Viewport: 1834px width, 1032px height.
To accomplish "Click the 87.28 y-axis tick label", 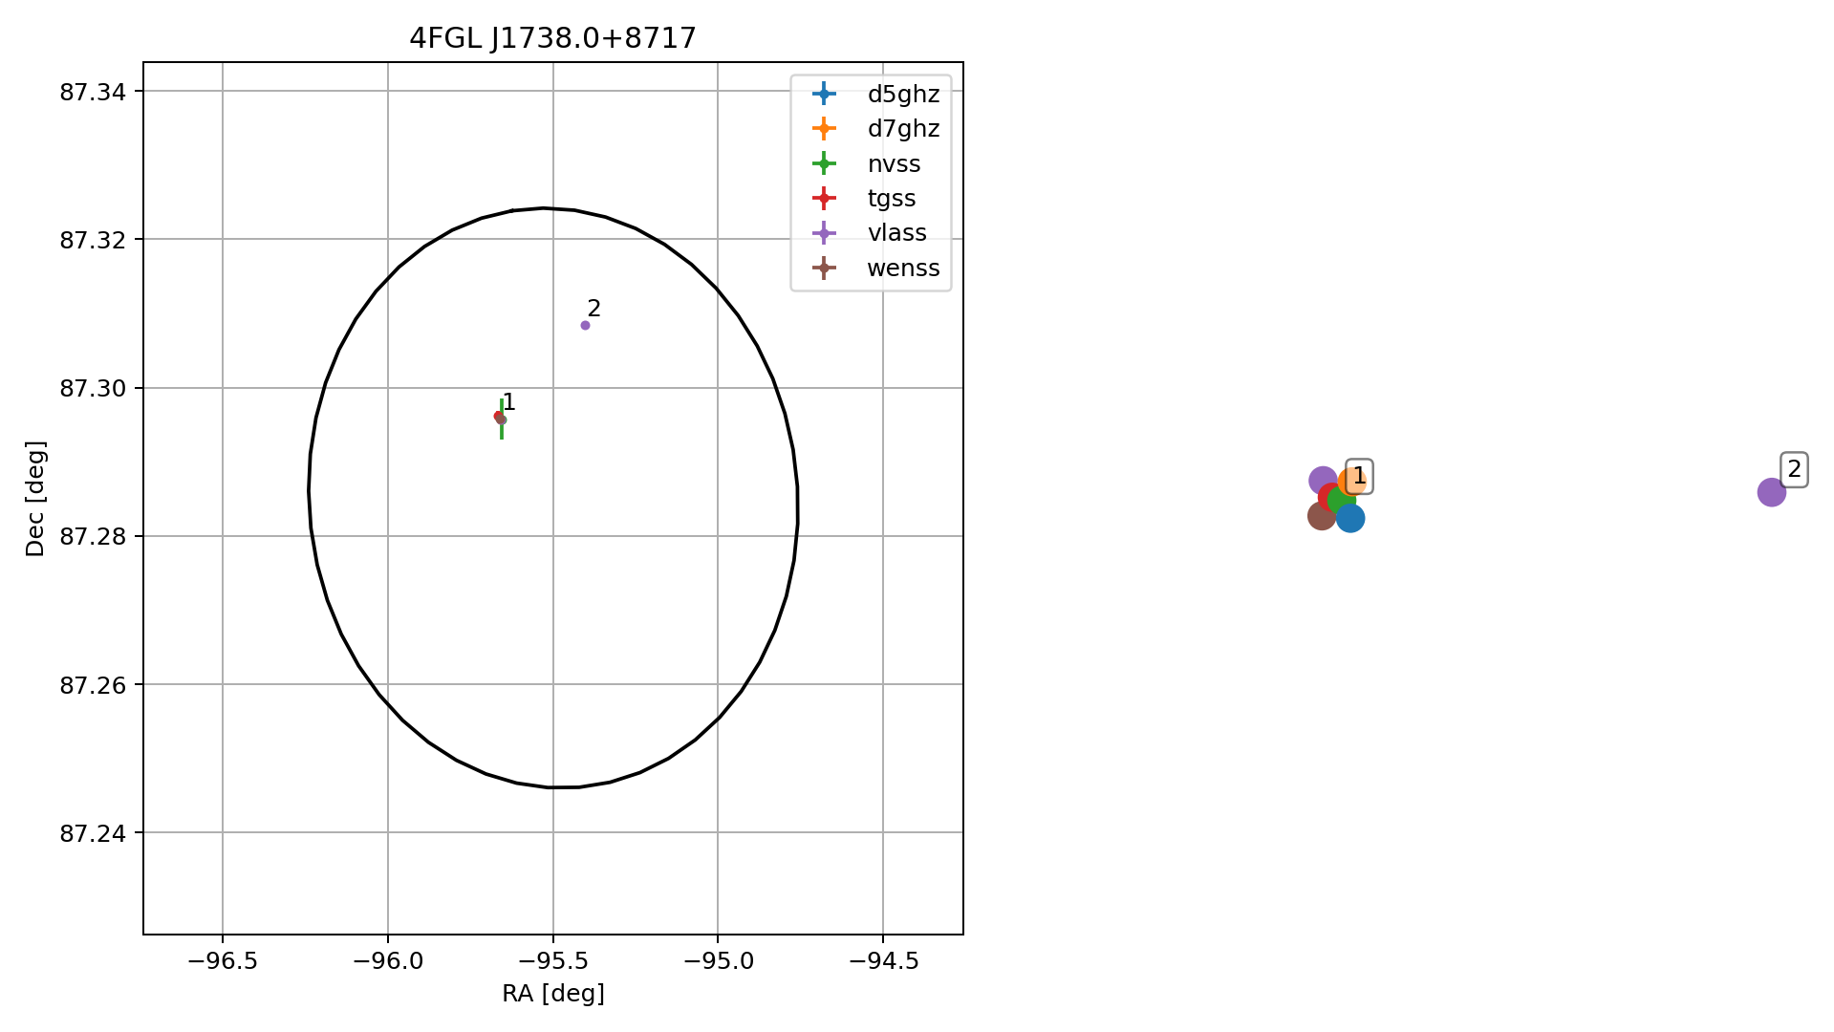I will (91, 537).
